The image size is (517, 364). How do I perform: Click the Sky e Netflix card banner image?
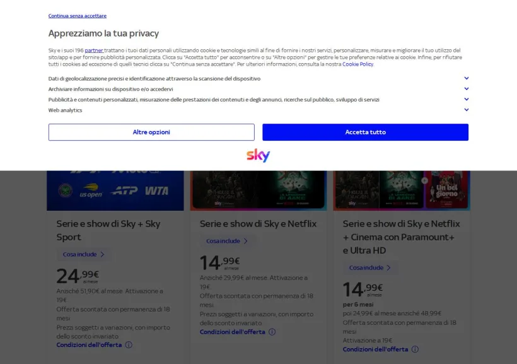click(x=258, y=191)
